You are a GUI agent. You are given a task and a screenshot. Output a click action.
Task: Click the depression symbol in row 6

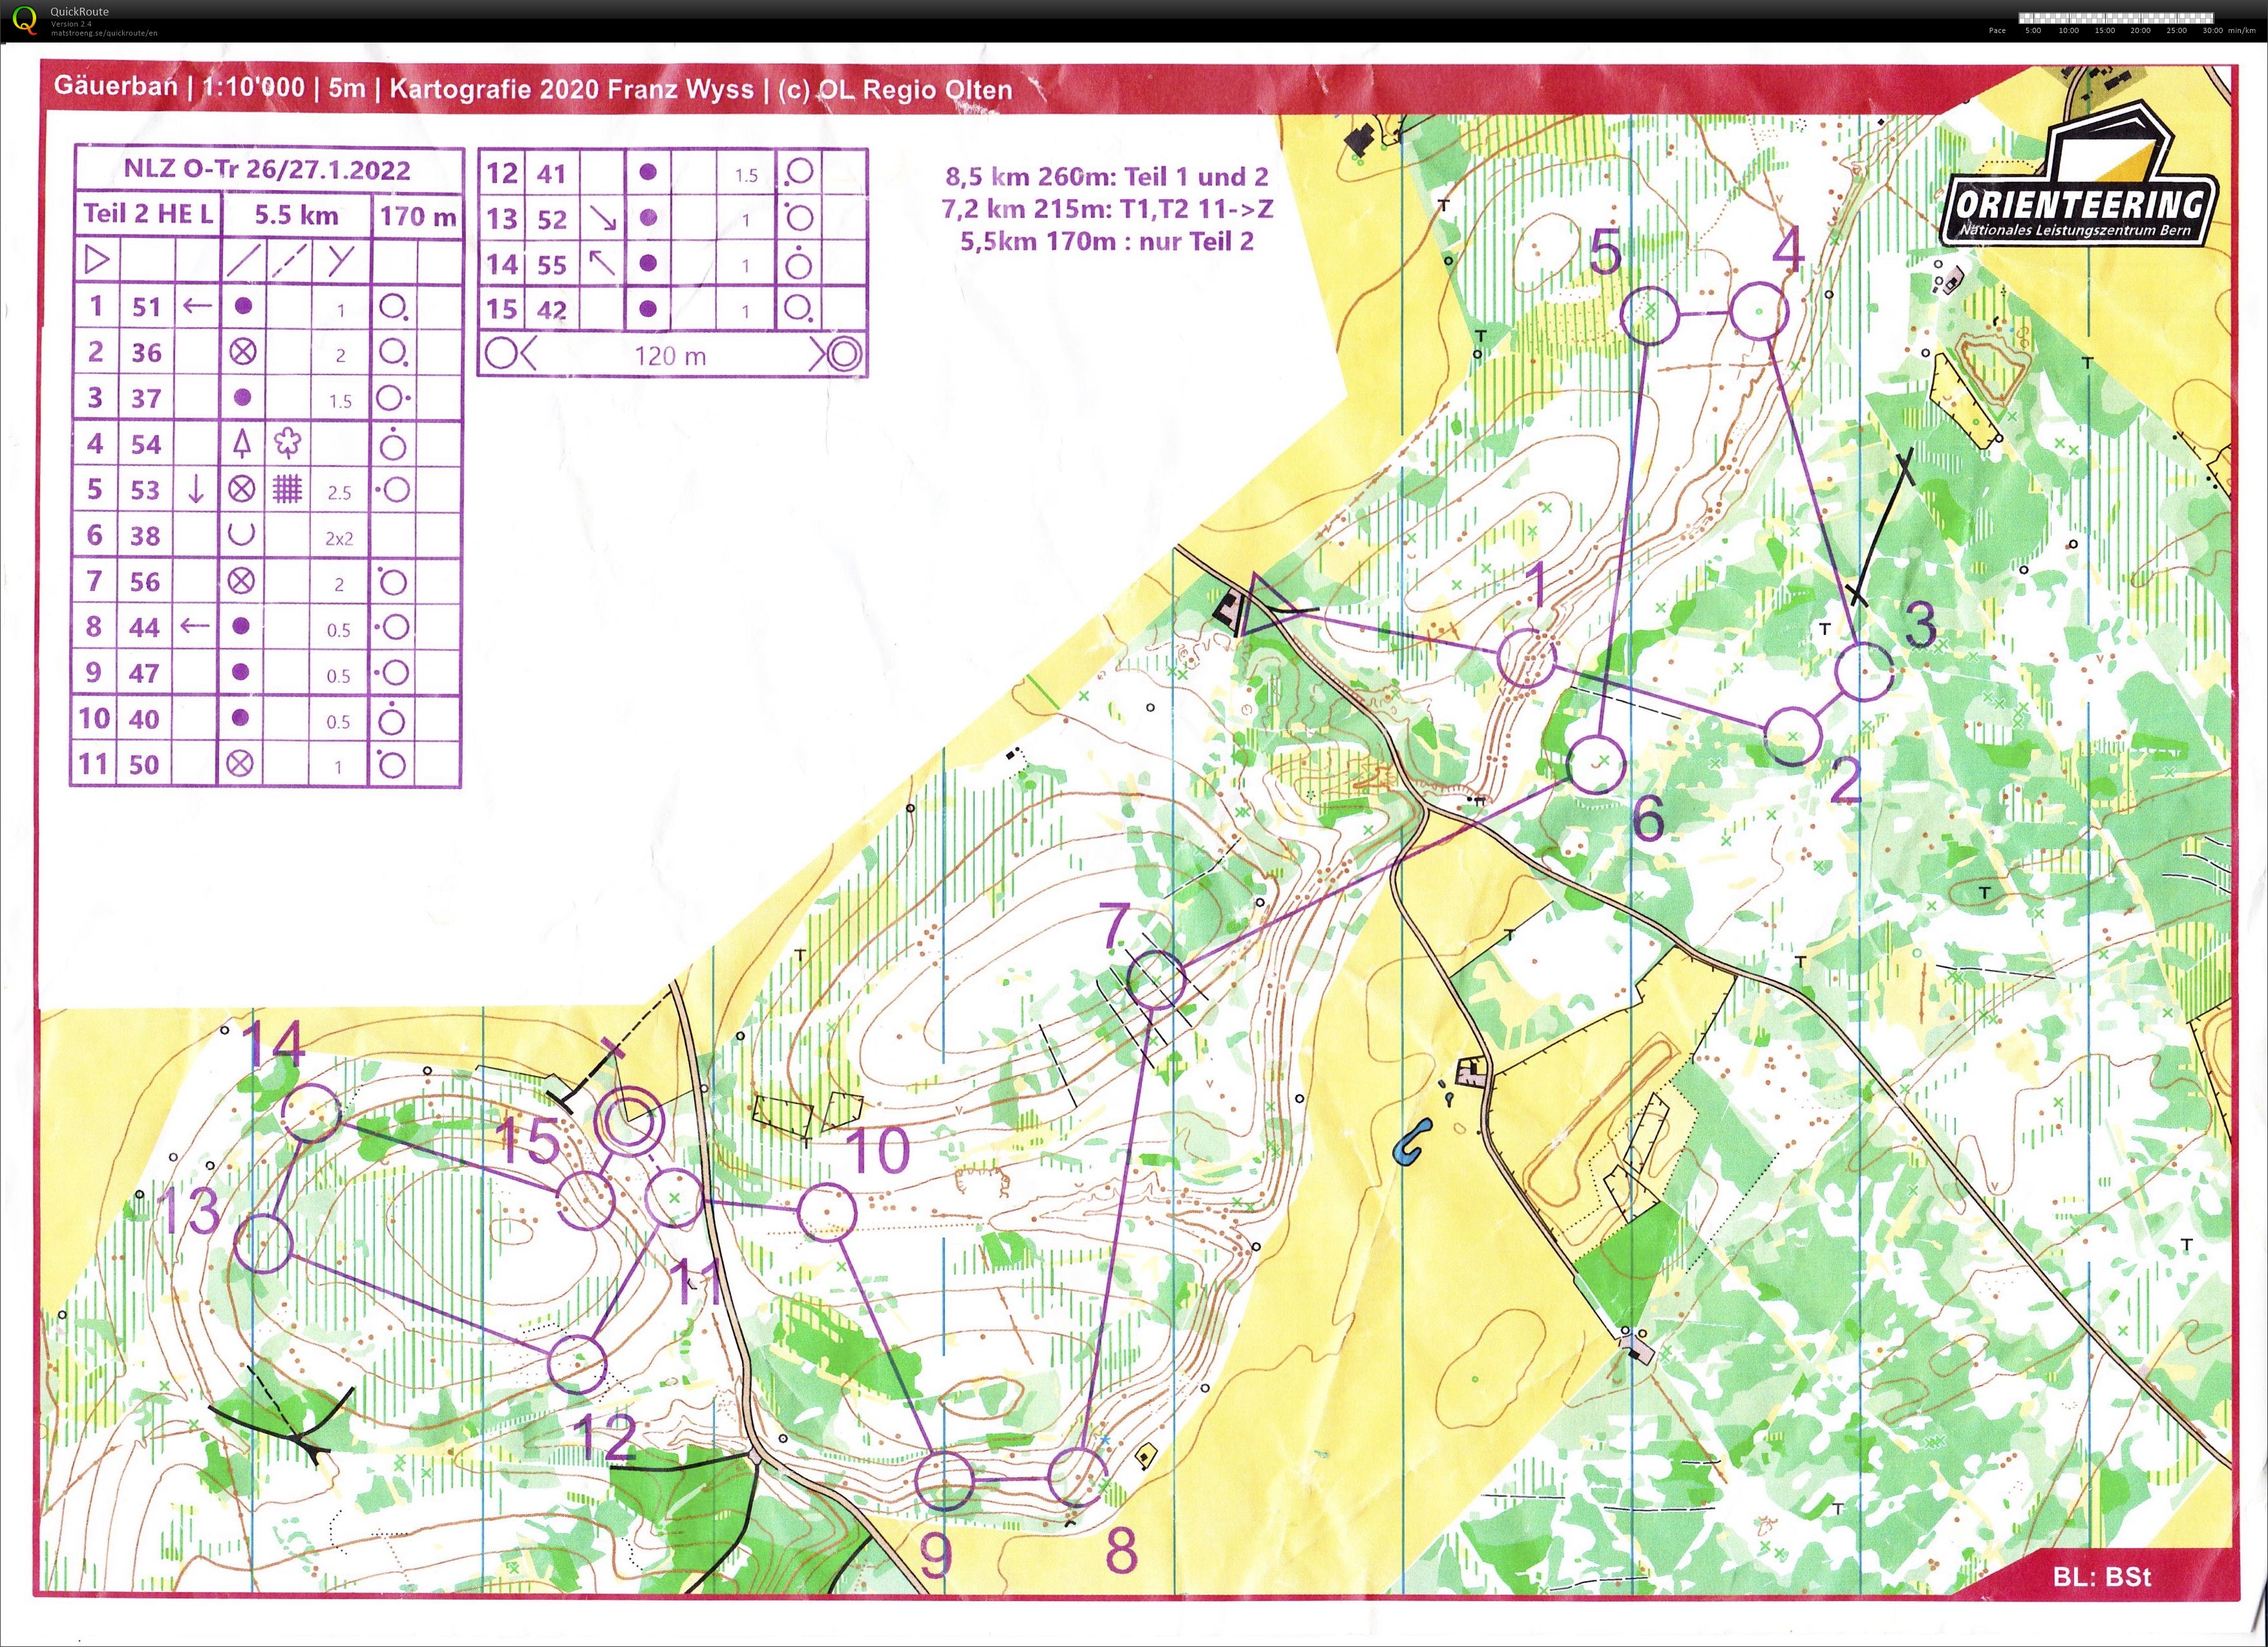pos(241,534)
